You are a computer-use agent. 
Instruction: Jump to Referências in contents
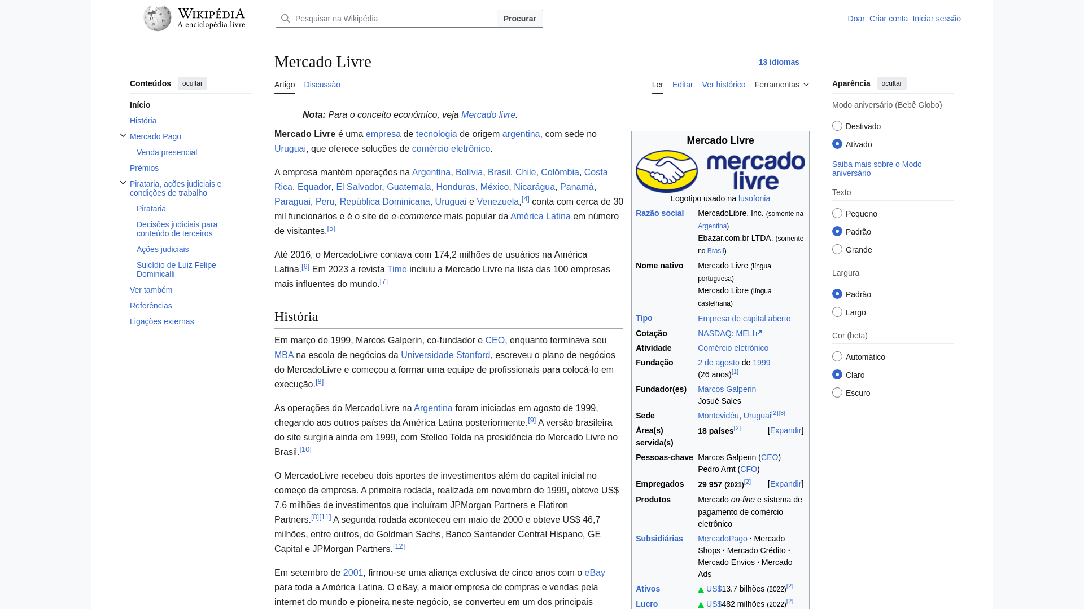click(151, 306)
